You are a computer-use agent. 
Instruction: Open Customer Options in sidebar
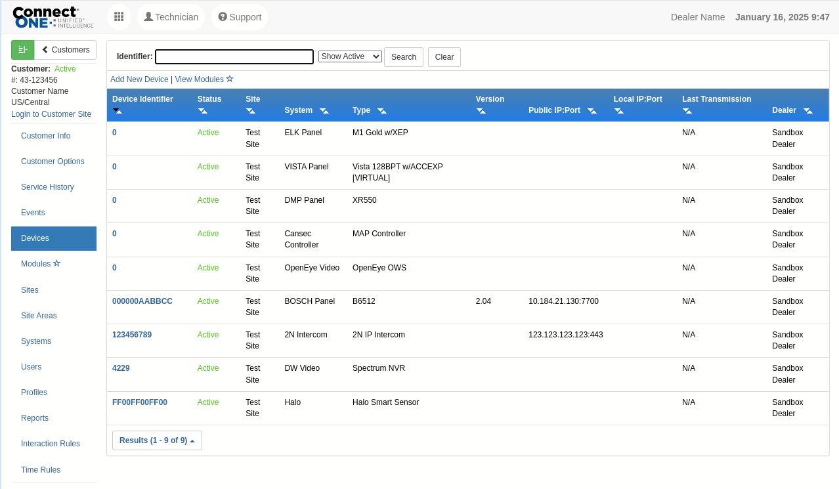point(54,161)
